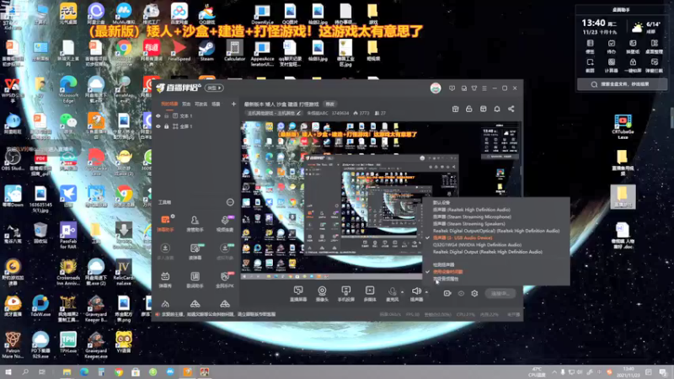The width and height of the screenshot is (674, 379).
Task: Open the 虚拟形象 tool in the toolbox
Action: pos(225,251)
